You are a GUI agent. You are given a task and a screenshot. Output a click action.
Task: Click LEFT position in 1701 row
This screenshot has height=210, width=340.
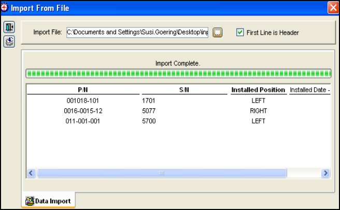pos(258,101)
